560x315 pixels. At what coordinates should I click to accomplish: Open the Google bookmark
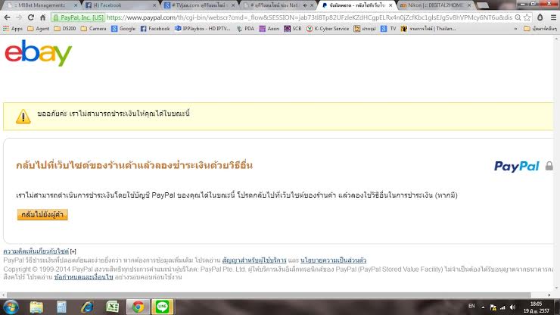pos(123,29)
